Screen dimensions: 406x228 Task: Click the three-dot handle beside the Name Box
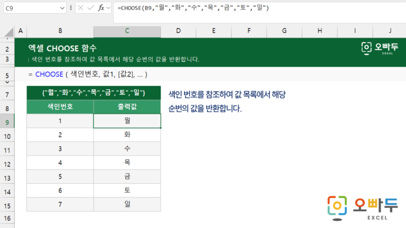71,8
